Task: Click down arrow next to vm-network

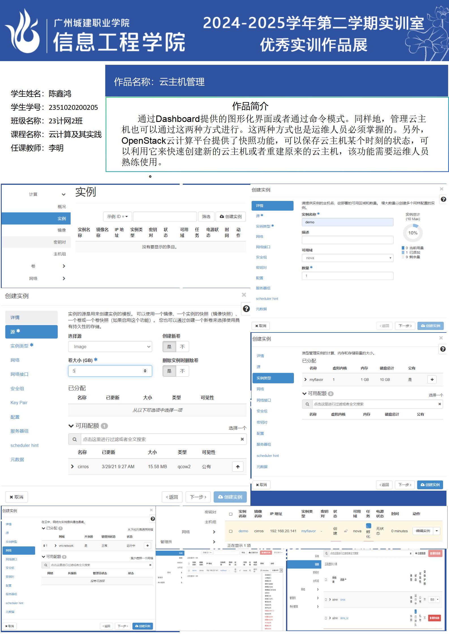Action: pyautogui.click(x=147, y=546)
